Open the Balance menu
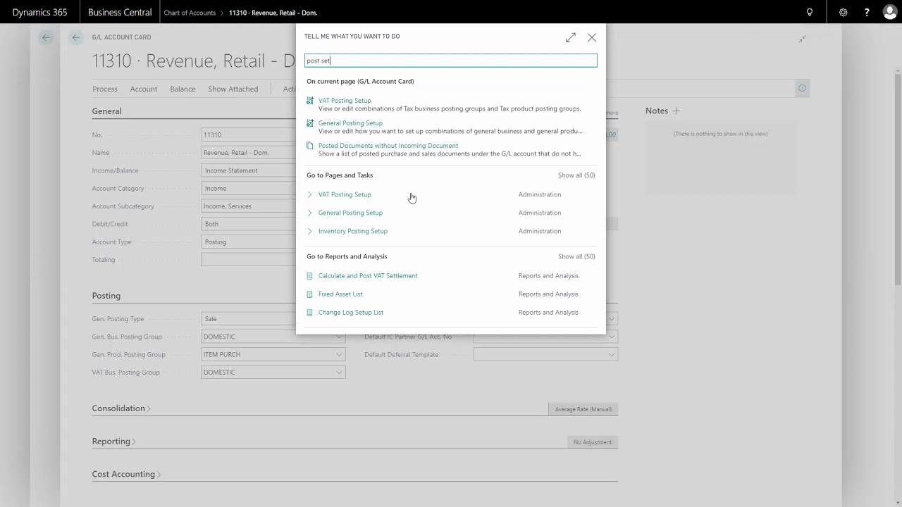 pyautogui.click(x=183, y=89)
